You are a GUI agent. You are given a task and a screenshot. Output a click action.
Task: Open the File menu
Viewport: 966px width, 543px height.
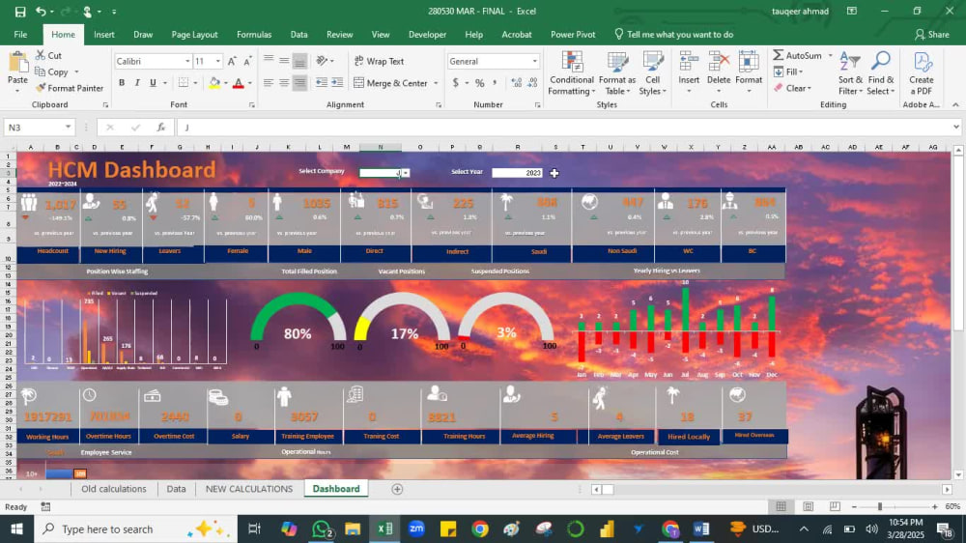[x=20, y=35]
